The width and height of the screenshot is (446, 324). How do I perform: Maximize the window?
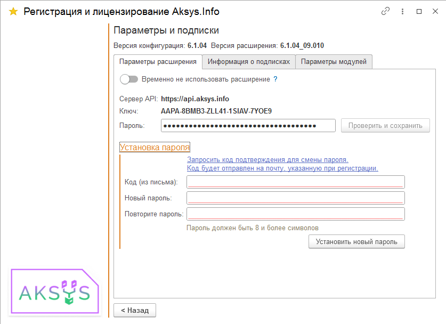point(419,11)
